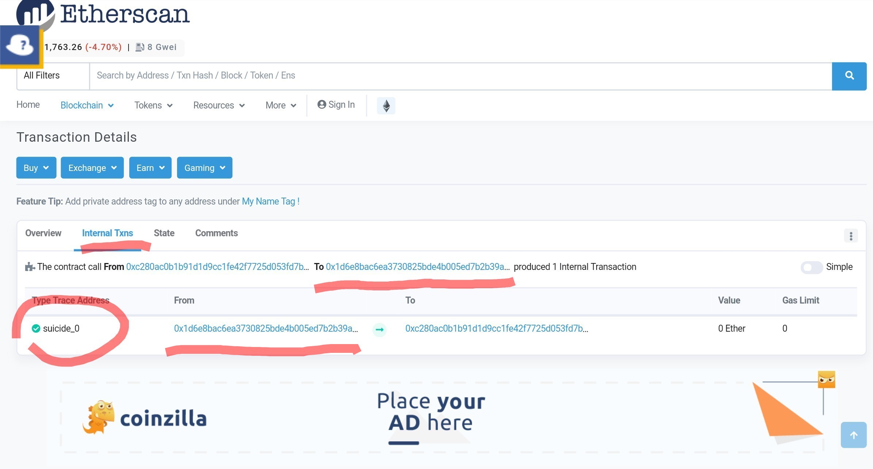This screenshot has height=469, width=873.
Task: Click the Transaction Details heading
Action: pos(77,137)
